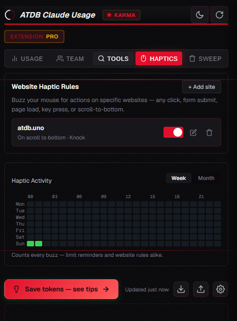The image size is (237, 321).
Task: Select the Week activity view
Action: pos(178,178)
